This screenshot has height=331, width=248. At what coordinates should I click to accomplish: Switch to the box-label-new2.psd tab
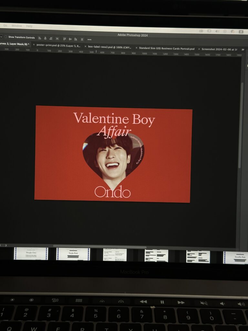(109, 47)
